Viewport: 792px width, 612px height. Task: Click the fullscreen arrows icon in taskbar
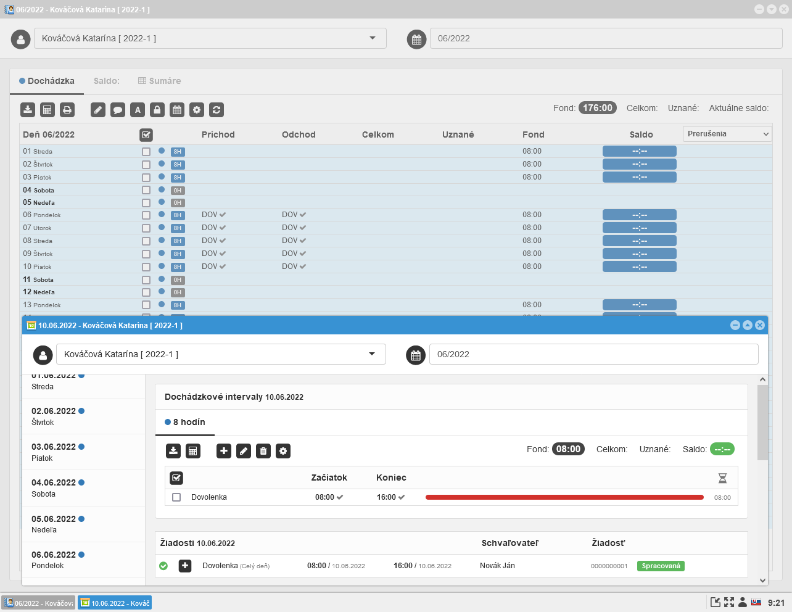click(x=729, y=602)
